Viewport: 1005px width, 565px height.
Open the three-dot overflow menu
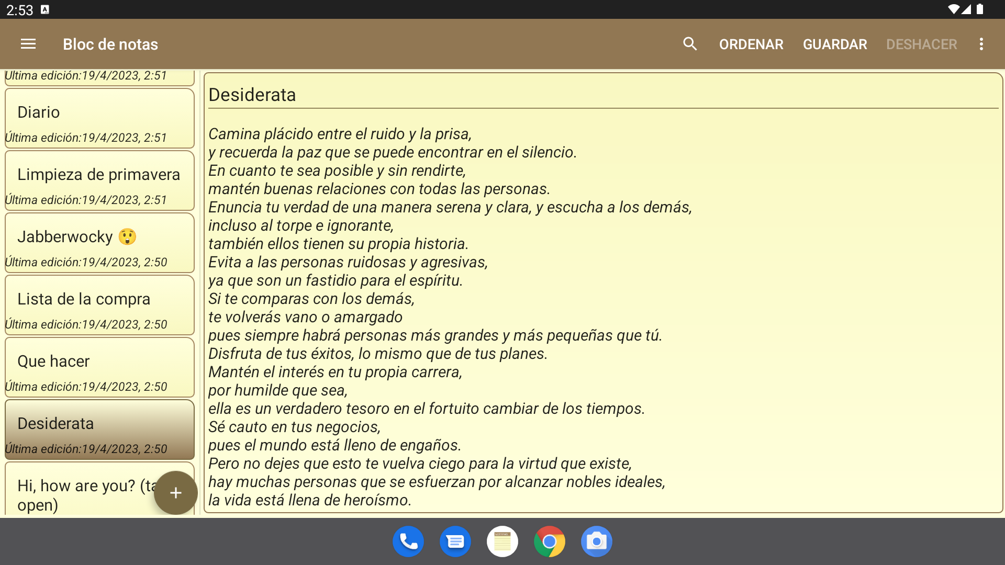[981, 44]
